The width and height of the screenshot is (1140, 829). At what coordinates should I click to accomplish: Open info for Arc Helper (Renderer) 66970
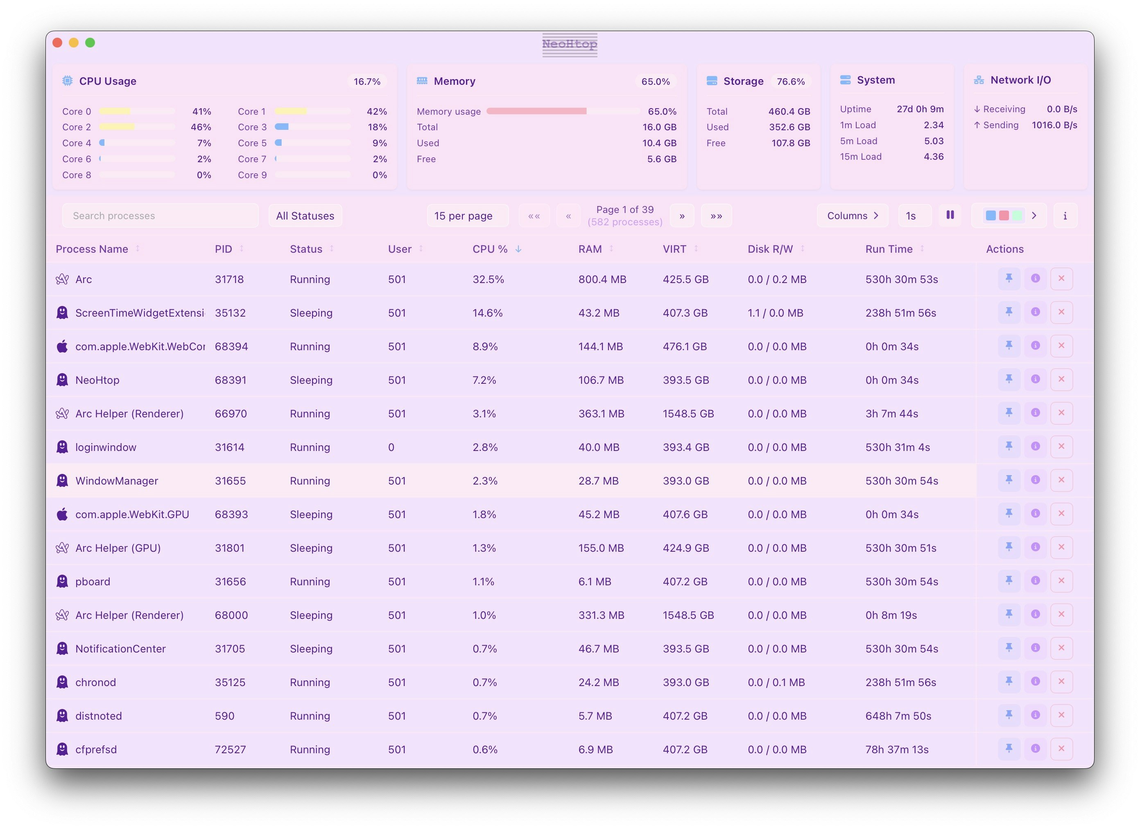[x=1035, y=413]
